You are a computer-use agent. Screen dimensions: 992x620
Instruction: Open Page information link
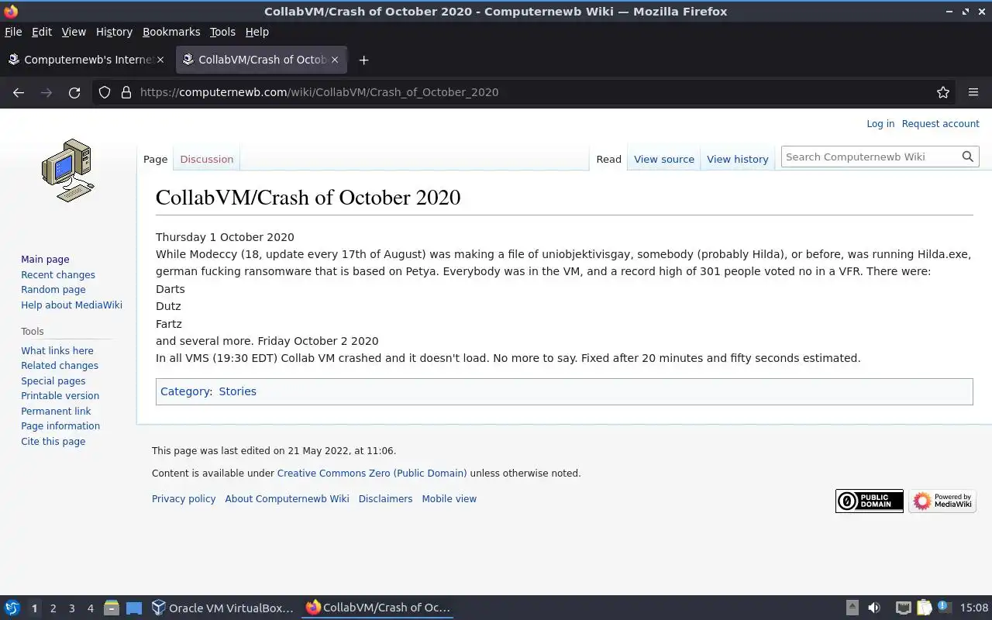60,426
